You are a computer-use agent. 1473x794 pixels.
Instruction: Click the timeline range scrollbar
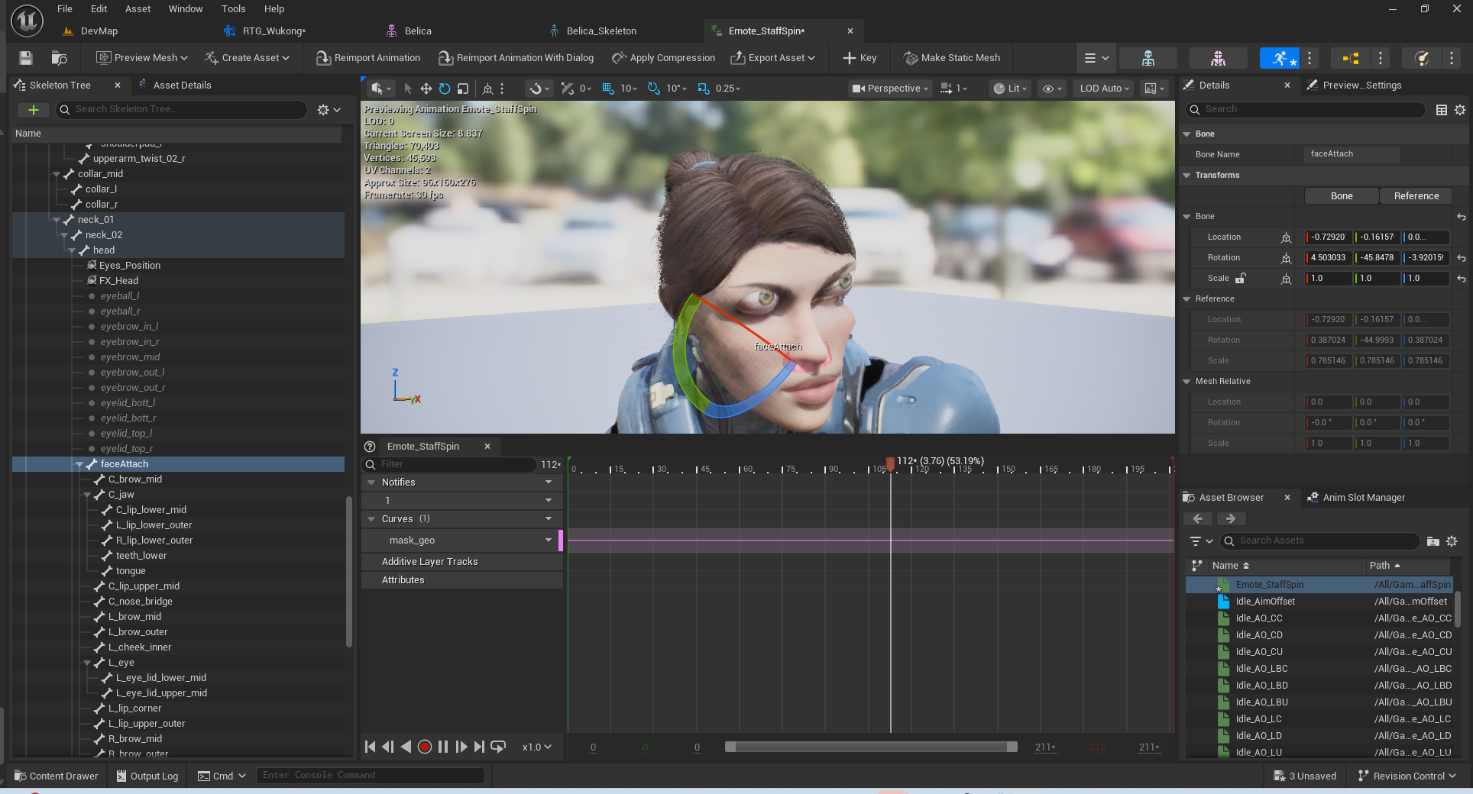871,747
